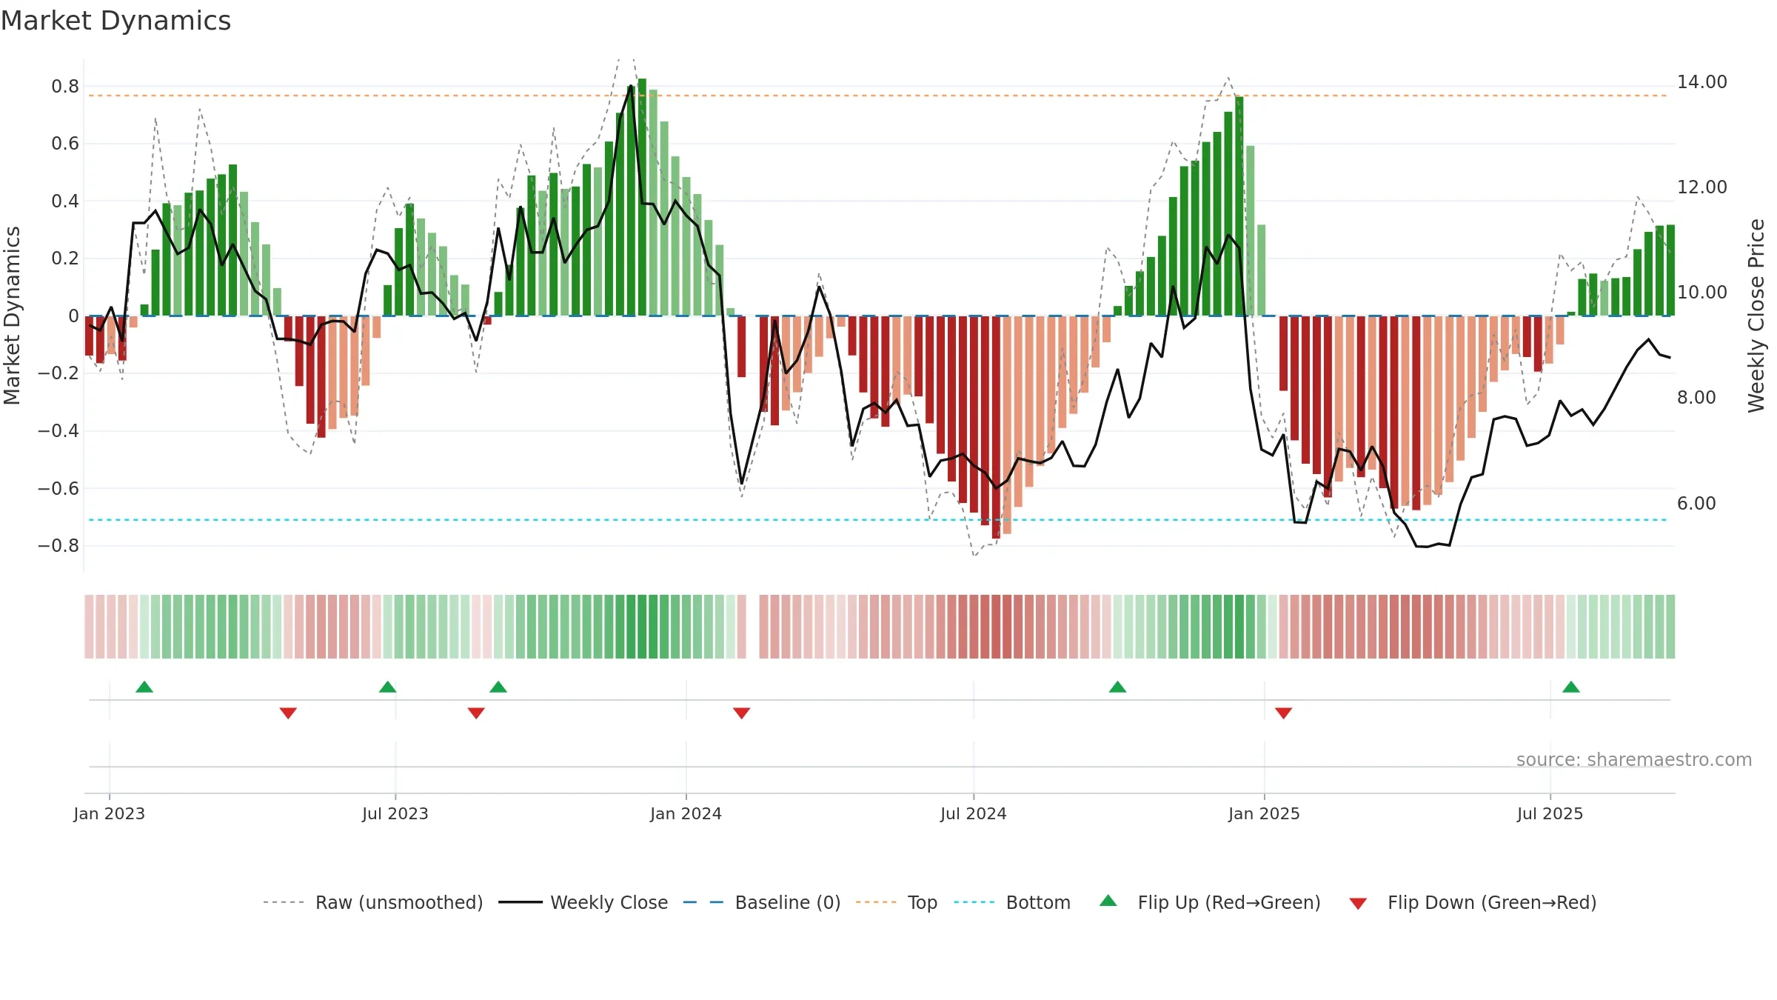Hide the Bottom threshold legend entry

pos(1012,902)
